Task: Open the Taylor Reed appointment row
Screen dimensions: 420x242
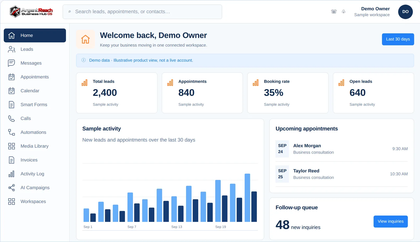Action: click(342, 174)
